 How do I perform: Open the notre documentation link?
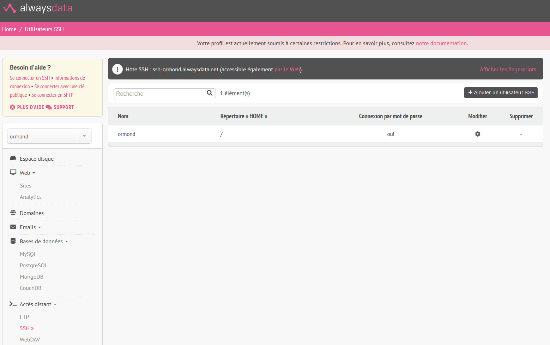[441, 43]
